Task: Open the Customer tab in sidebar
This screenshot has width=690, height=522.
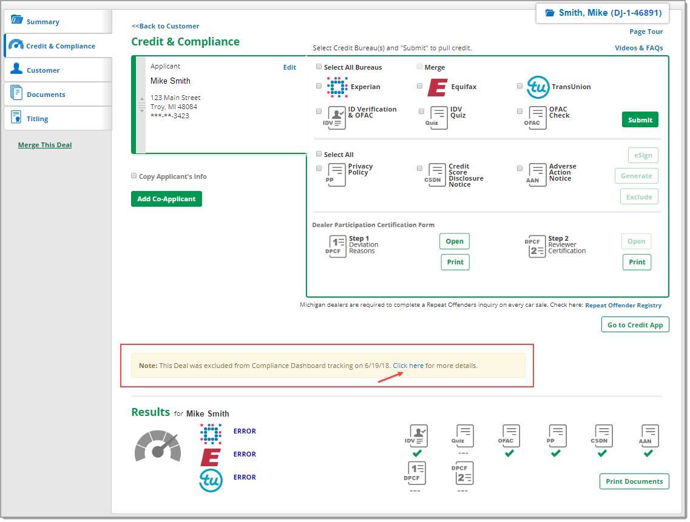Action: click(x=58, y=70)
